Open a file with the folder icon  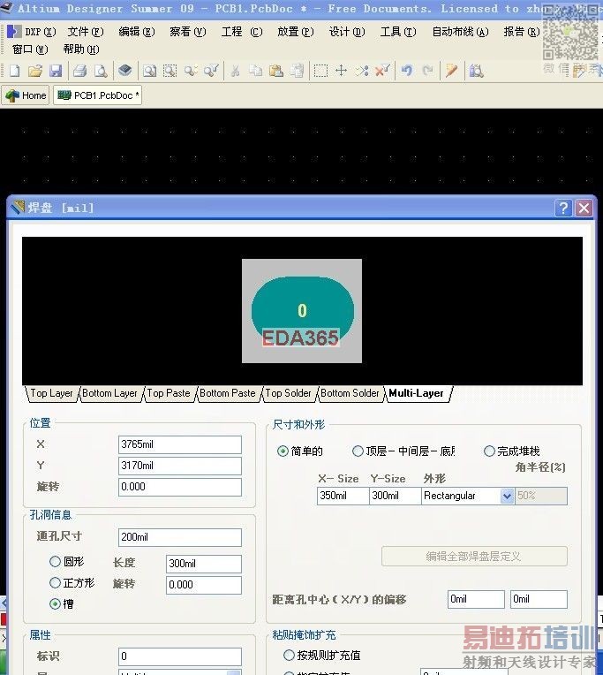[35, 71]
